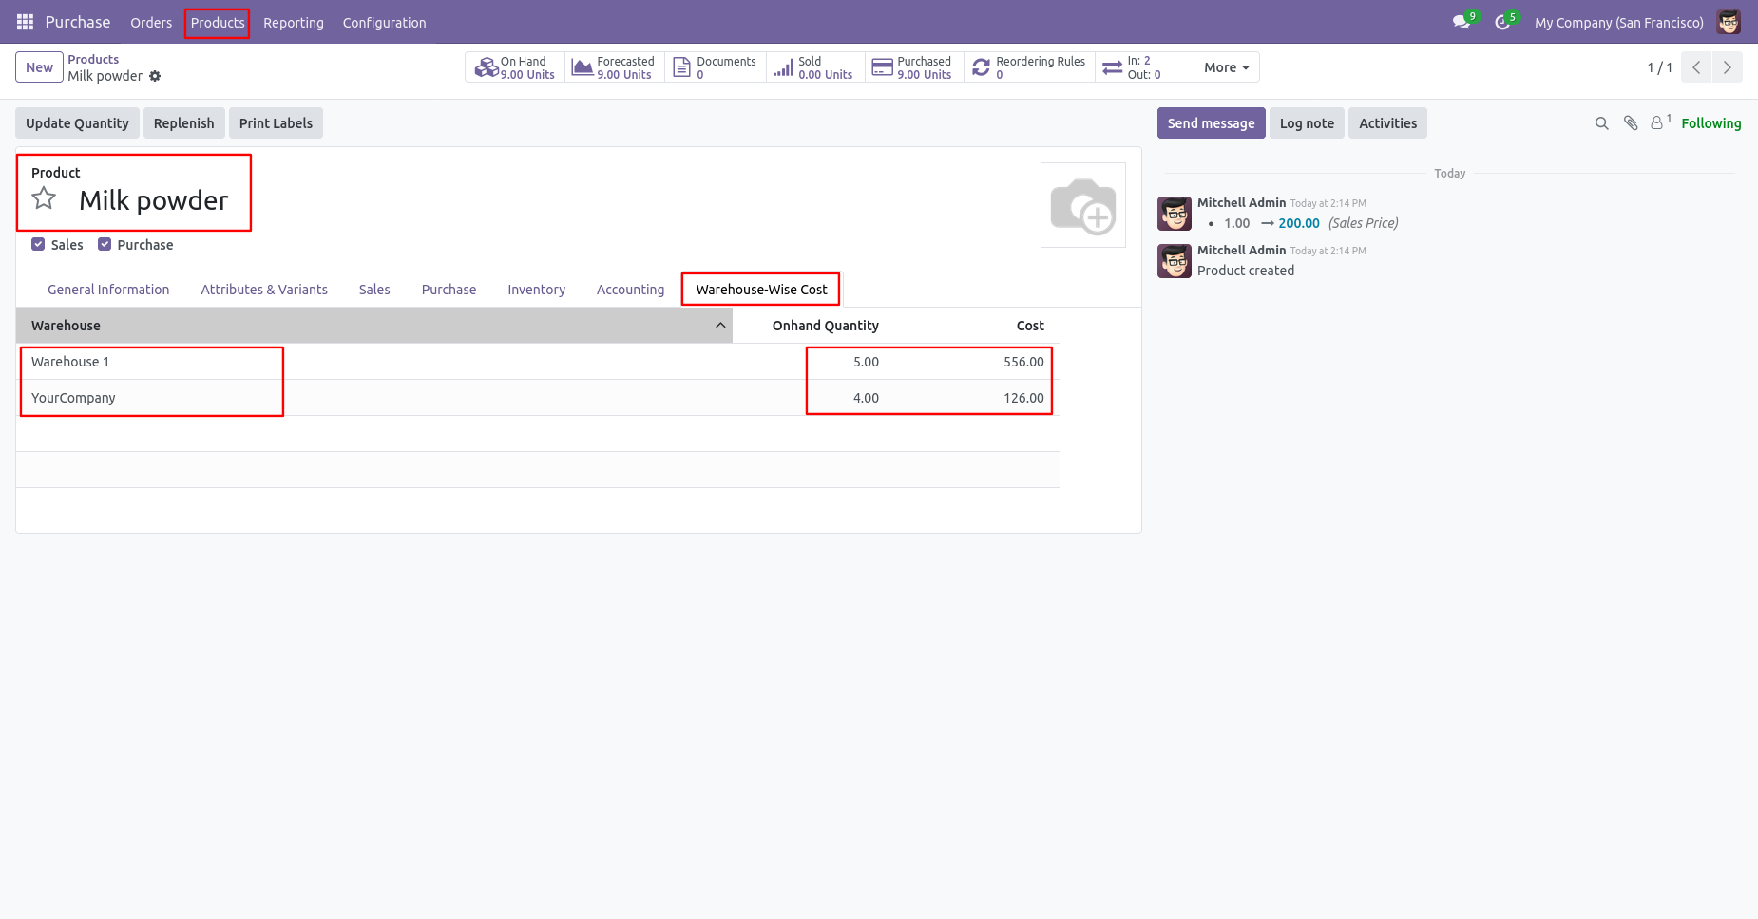
Task: Click Update Quantity button
Action: 77,123
